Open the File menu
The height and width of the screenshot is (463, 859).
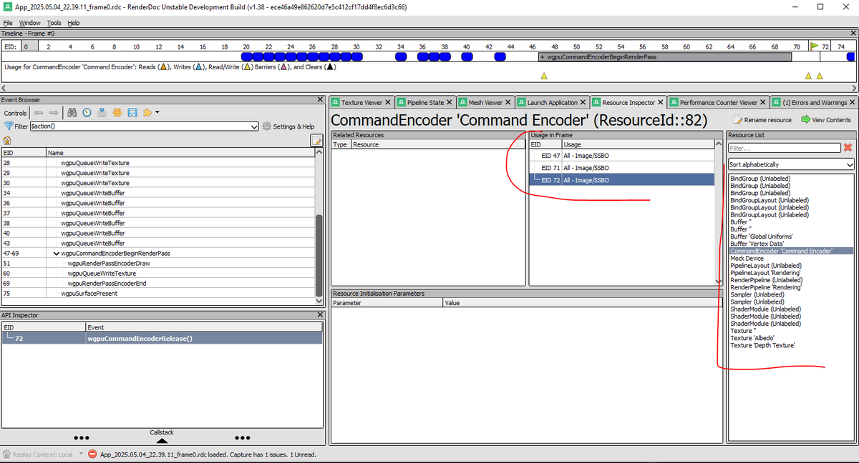(x=8, y=23)
